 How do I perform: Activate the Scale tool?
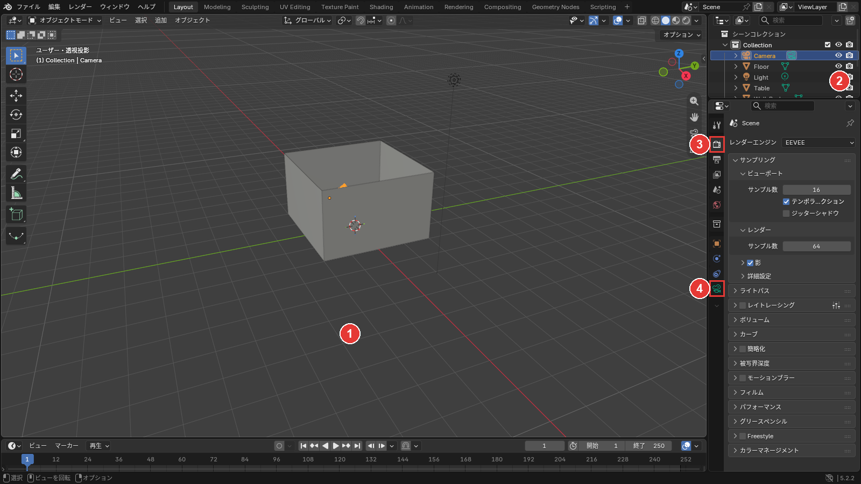click(16, 133)
